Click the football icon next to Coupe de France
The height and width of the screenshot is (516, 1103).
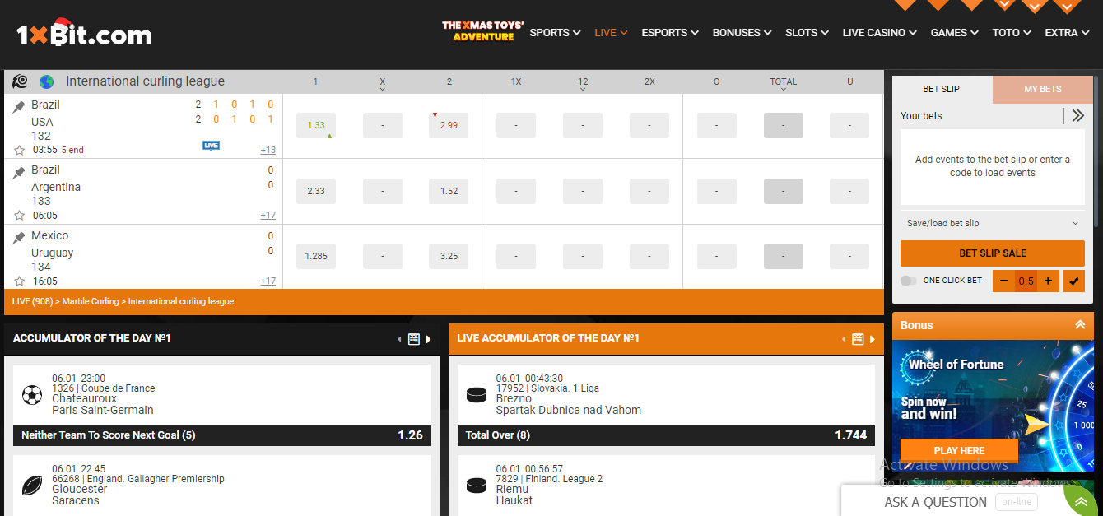[x=32, y=396]
